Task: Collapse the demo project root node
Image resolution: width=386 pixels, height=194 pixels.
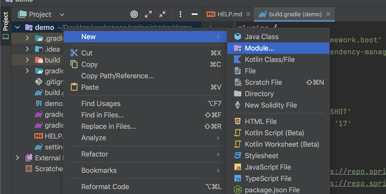Action: click(17, 27)
